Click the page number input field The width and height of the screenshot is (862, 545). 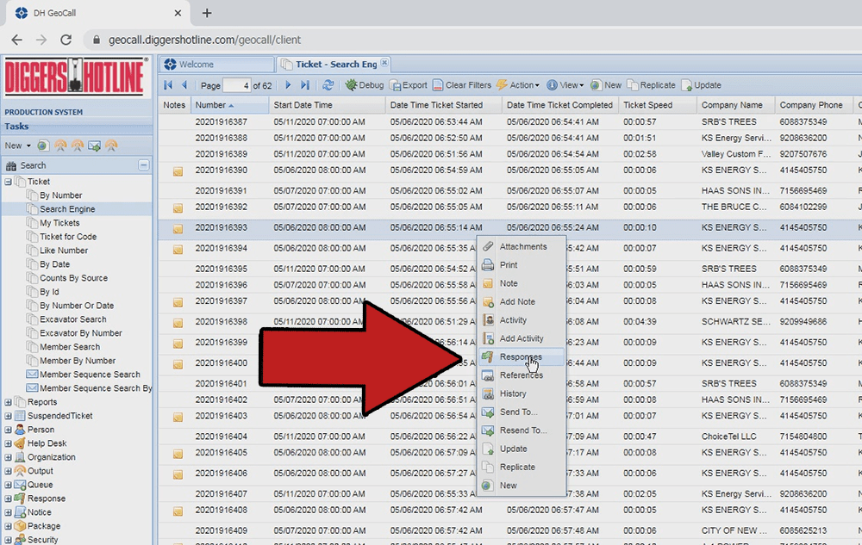(x=235, y=85)
